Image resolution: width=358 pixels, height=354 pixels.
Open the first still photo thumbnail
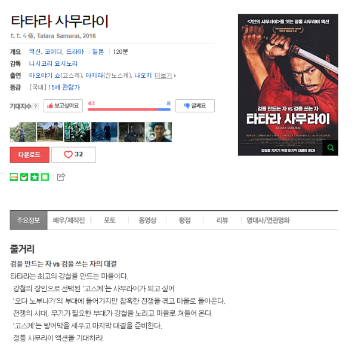tap(23, 132)
